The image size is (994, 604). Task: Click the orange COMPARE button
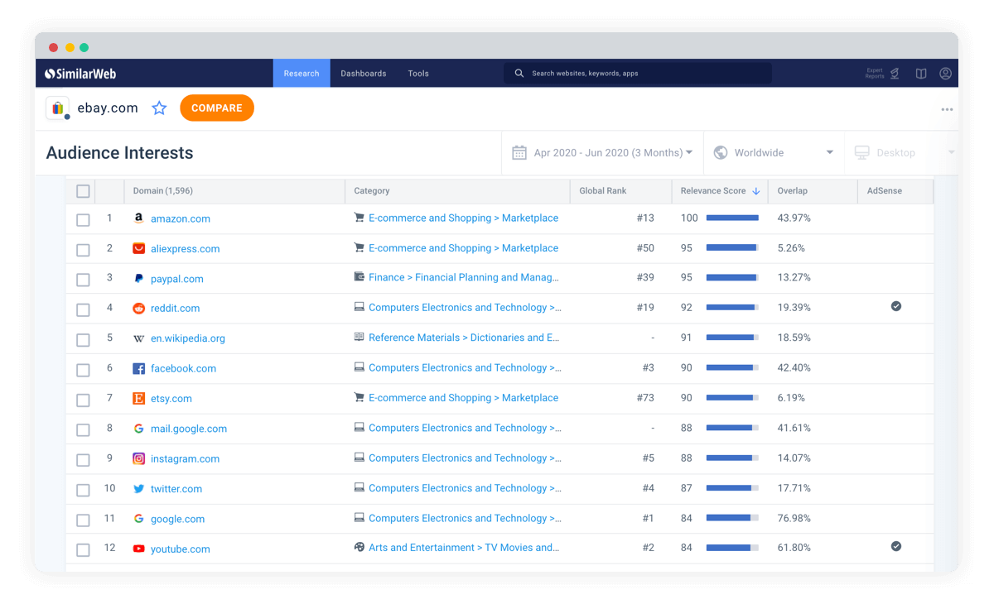pyautogui.click(x=217, y=108)
